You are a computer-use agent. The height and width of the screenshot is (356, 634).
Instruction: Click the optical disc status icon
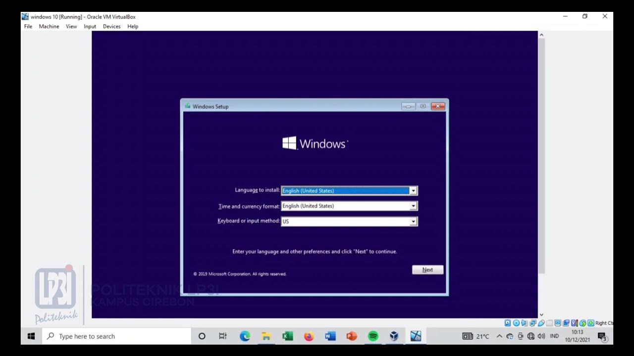coord(516,323)
